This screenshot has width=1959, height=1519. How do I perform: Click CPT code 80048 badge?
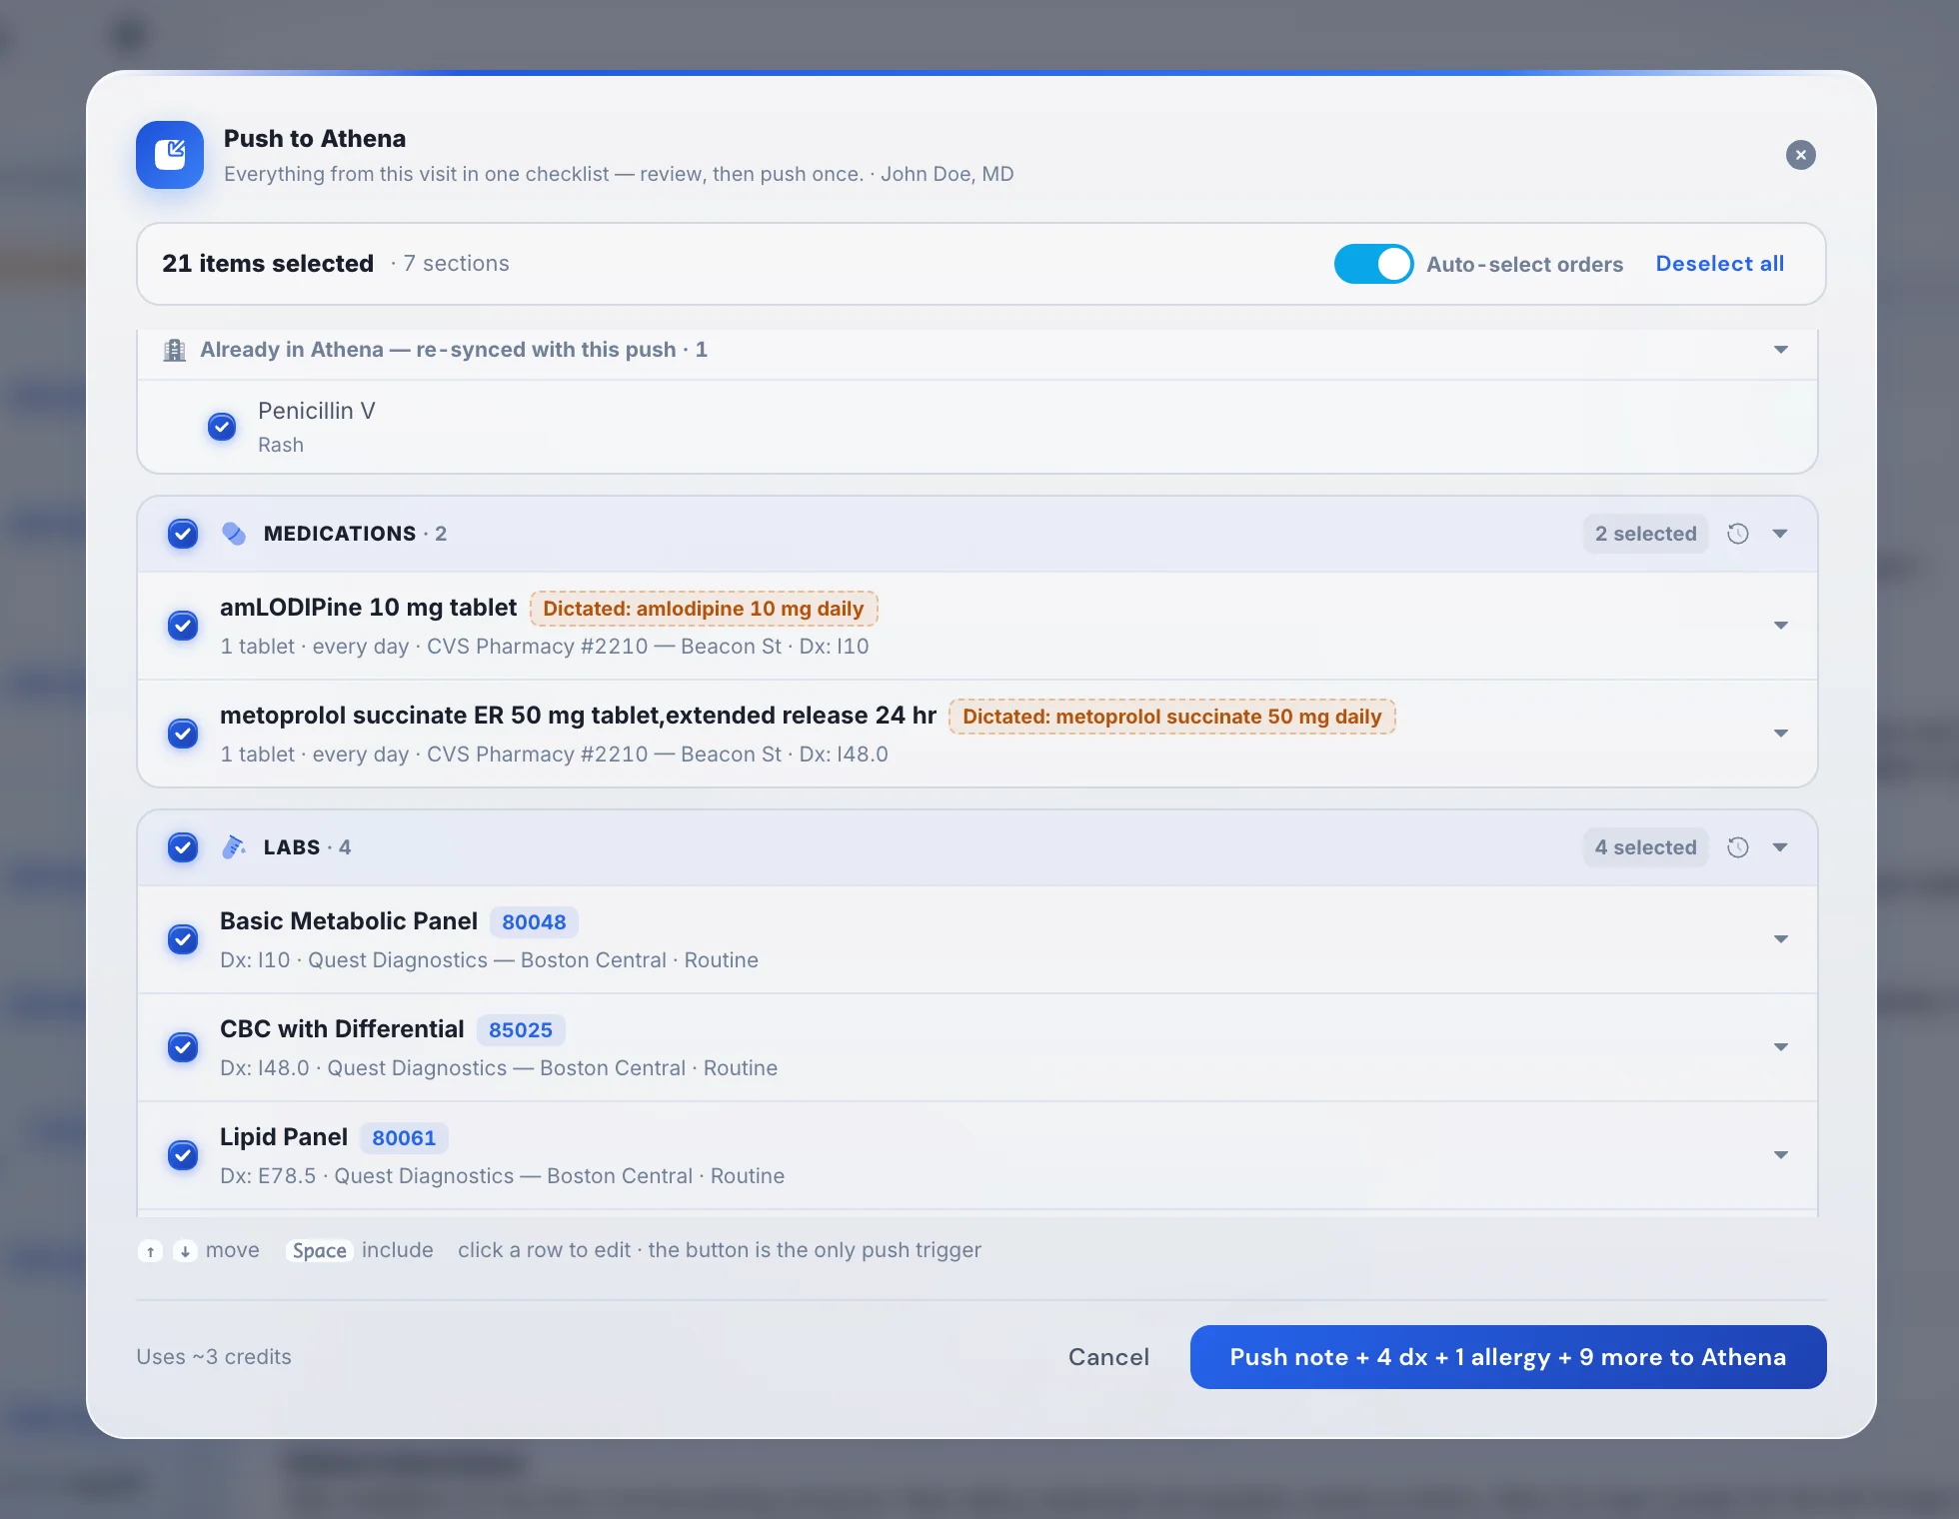pos(534,922)
